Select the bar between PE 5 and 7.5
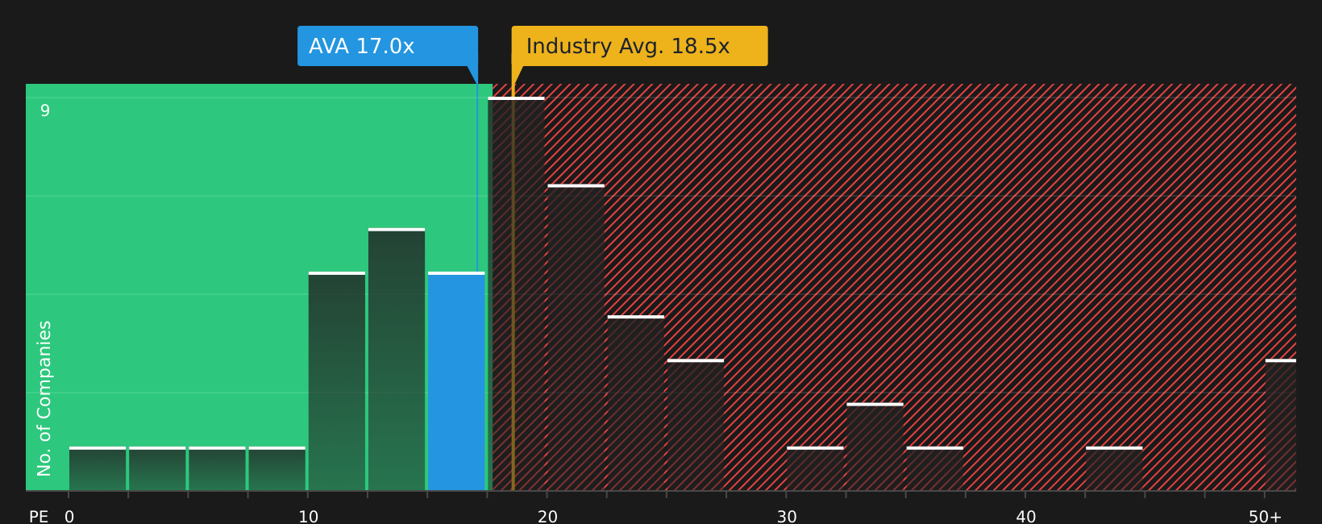This screenshot has height=524, width=1322. tap(217, 468)
